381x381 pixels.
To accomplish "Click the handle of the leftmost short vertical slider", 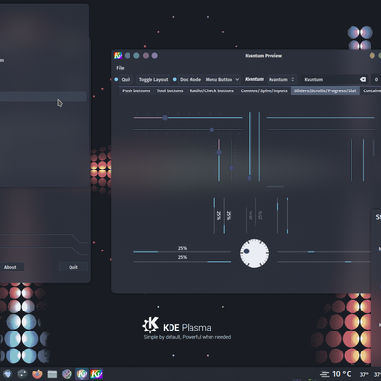I will click(219, 152).
